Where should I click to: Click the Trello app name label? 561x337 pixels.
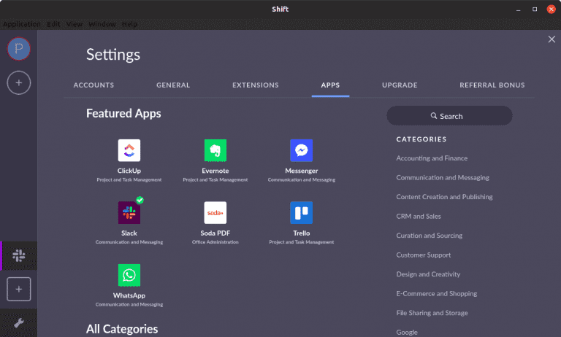point(301,233)
